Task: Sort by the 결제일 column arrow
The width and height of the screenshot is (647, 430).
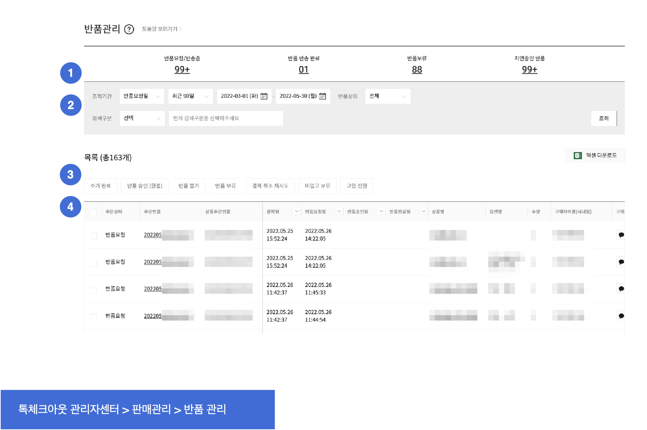Action: tap(296, 211)
